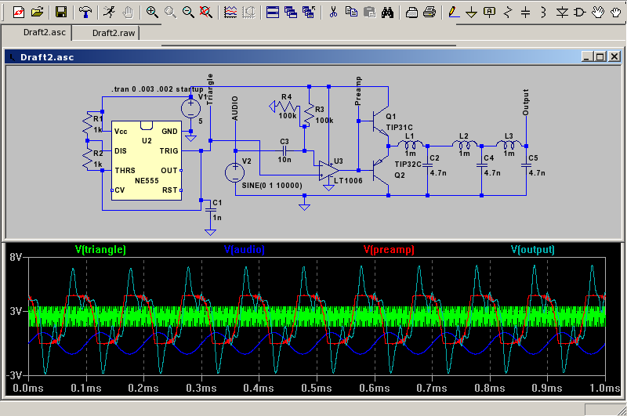Image resolution: width=627 pixels, height=416 pixels.
Task: Select the draw wire pencil tool
Action: [x=453, y=13]
